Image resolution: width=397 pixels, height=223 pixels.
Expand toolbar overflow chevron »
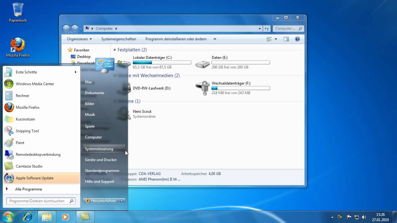click(215, 39)
